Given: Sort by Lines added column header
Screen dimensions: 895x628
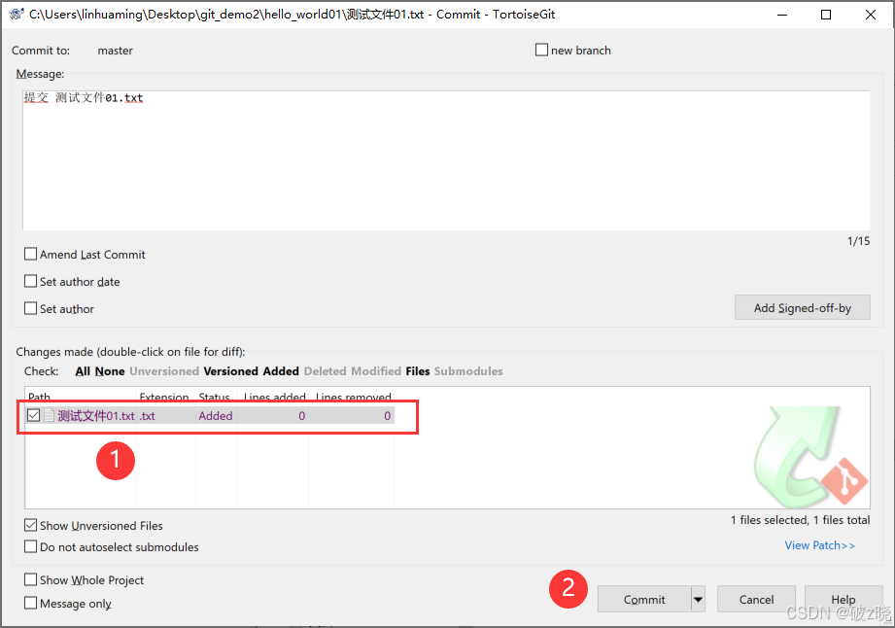Looking at the screenshot, I should [273, 395].
